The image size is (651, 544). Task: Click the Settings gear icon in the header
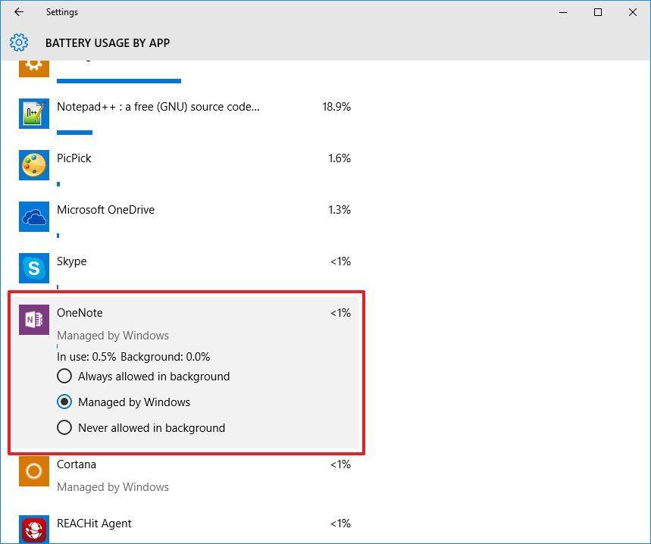pos(18,42)
